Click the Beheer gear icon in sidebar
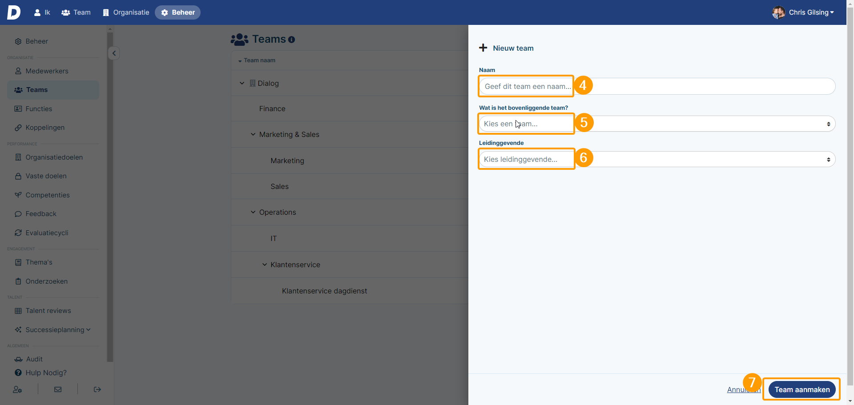This screenshot has height=405, width=854. click(18, 41)
